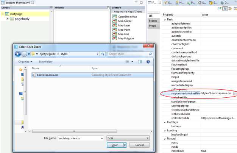Click the Favorites star in navigation pane

pos(20,70)
